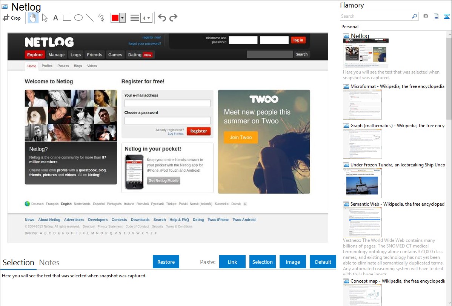Click the Restore button
Viewport: 452px width, 306px height.
(x=166, y=262)
